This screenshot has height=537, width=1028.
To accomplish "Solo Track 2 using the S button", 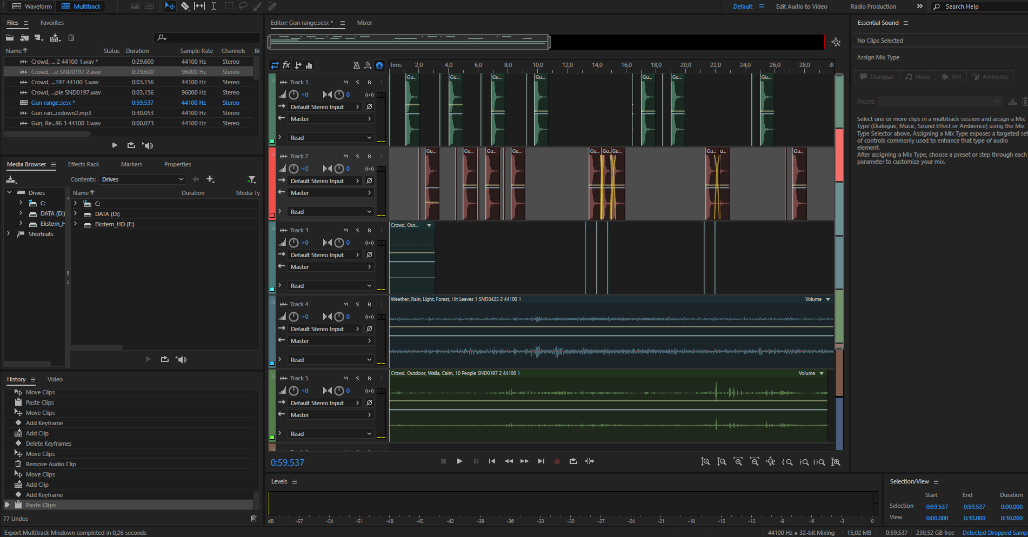I will coord(357,156).
